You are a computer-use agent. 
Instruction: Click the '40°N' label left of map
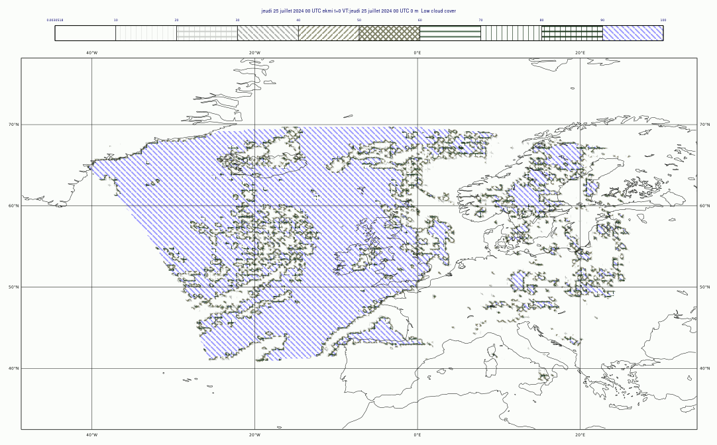pyautogui.click(x=14, y=368)
